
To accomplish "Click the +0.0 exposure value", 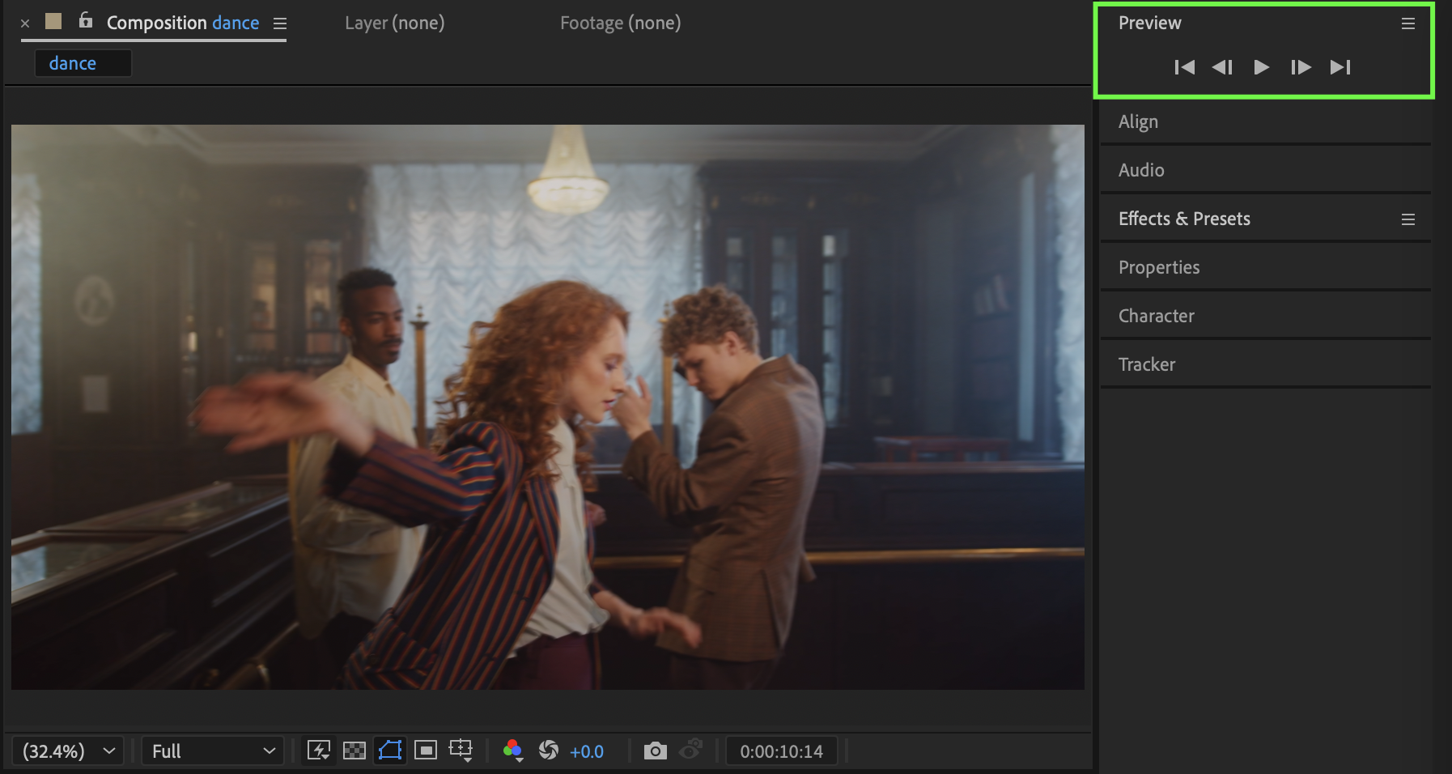I will [587, 751].
